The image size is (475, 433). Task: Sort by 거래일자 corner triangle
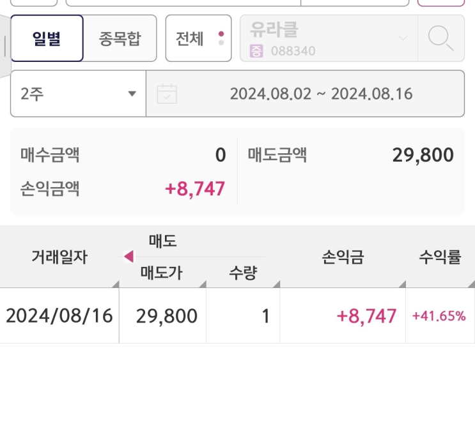[115, 283]
